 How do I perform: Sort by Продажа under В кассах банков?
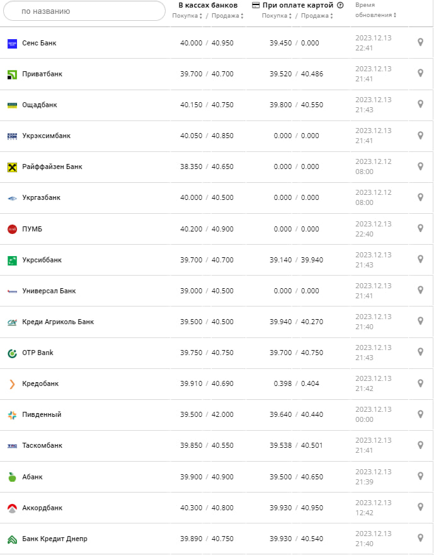pos(226,16)
